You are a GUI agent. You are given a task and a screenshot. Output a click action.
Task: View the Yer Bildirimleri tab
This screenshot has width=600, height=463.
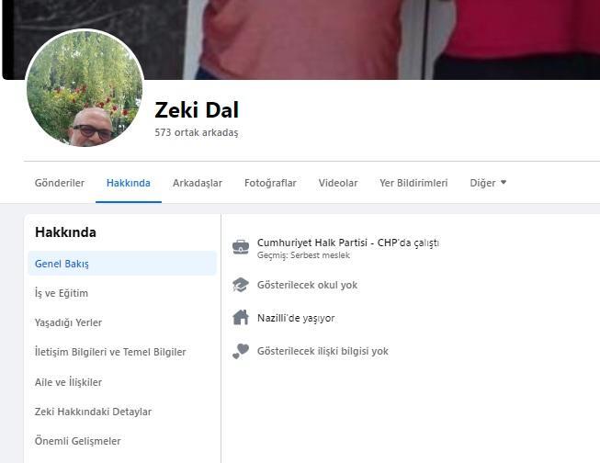413,183
